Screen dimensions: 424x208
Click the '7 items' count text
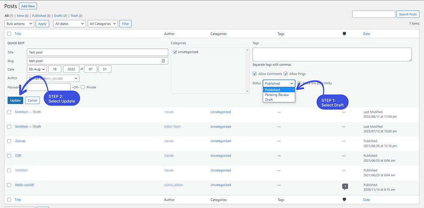click(414, 24)
